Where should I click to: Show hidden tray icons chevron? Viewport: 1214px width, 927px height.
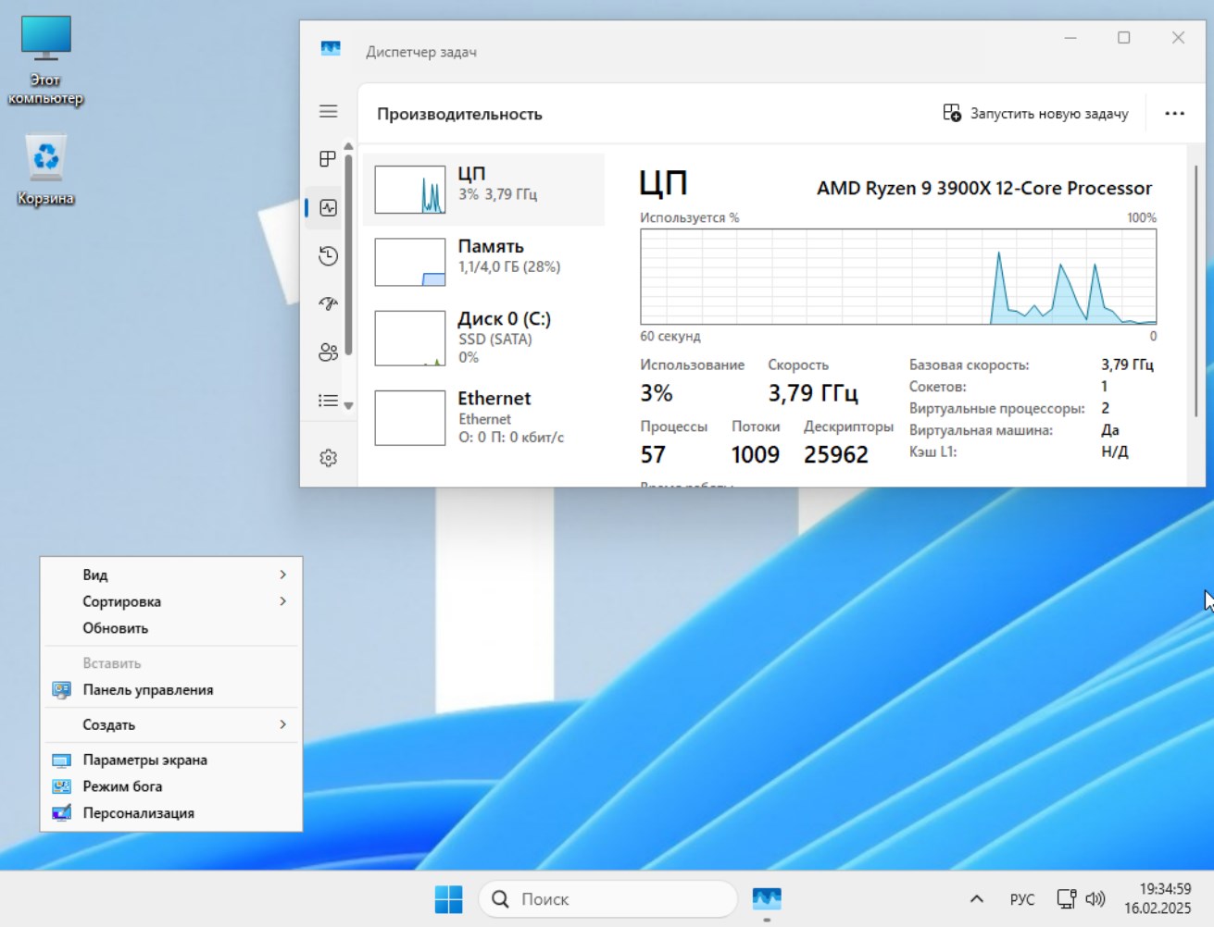coord(976,899)
